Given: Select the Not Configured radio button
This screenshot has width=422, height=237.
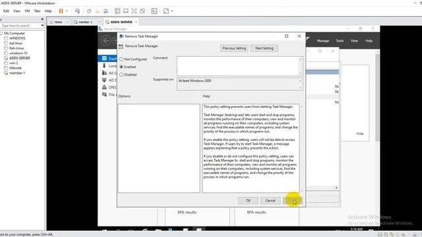Looking at the screenshot, I should pos(121,59).
